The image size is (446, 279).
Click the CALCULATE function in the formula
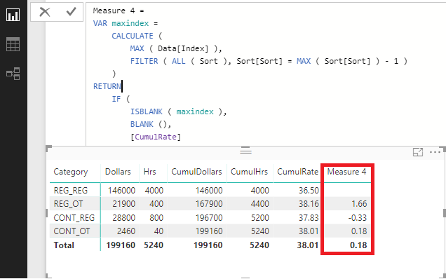[133, 36]
